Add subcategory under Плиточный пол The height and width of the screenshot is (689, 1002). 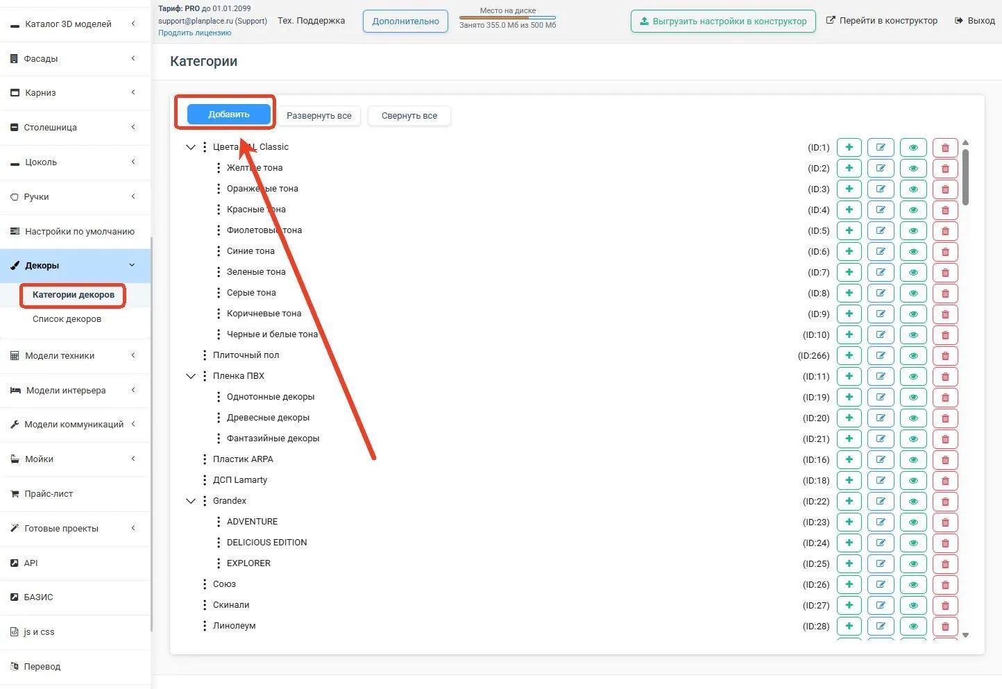[849, 355]
